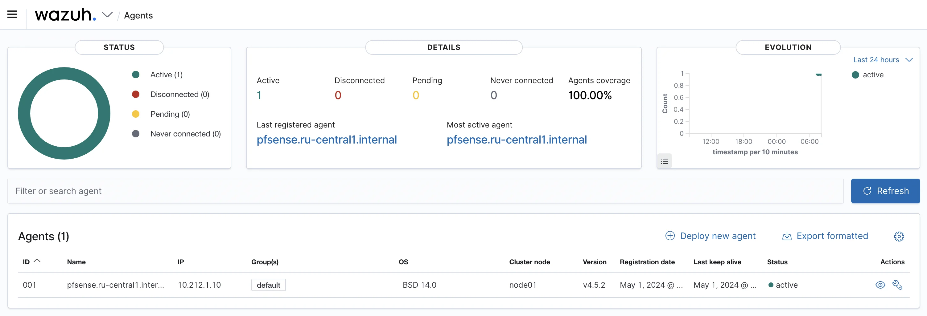927x316 pixels.
Task: Select Agents in the breadcrumb
Action: [x=138, y=15]
